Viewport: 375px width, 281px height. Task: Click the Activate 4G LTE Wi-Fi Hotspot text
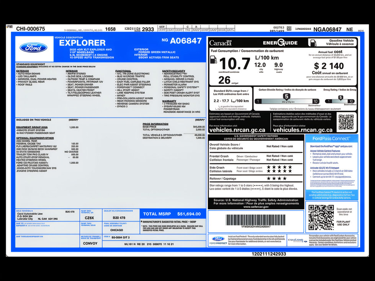(324, 168)
